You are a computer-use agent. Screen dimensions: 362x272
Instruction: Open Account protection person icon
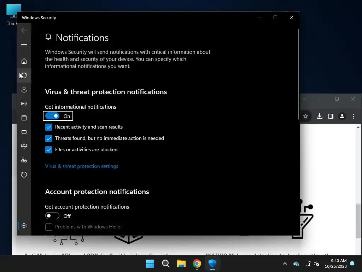[24, 90]
